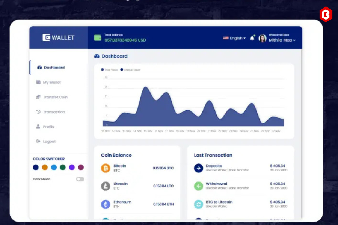The height and width of the screenshot is (225, 338).
Task: Click the My Wallet sidebar icon
Action: tap(38, 82)
